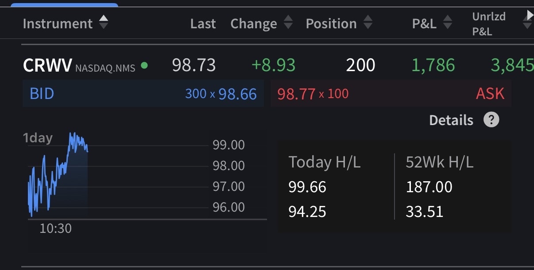Sort by the Change column arrows
The height and width of the screenshot is (270, 534).
[288, 23]
